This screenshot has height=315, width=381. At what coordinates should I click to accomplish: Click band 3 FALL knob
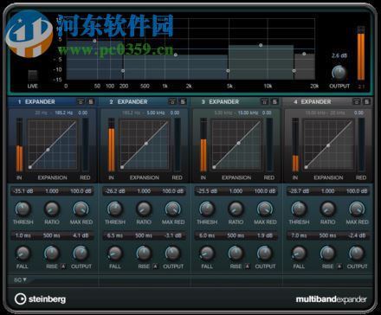(207, 254)
